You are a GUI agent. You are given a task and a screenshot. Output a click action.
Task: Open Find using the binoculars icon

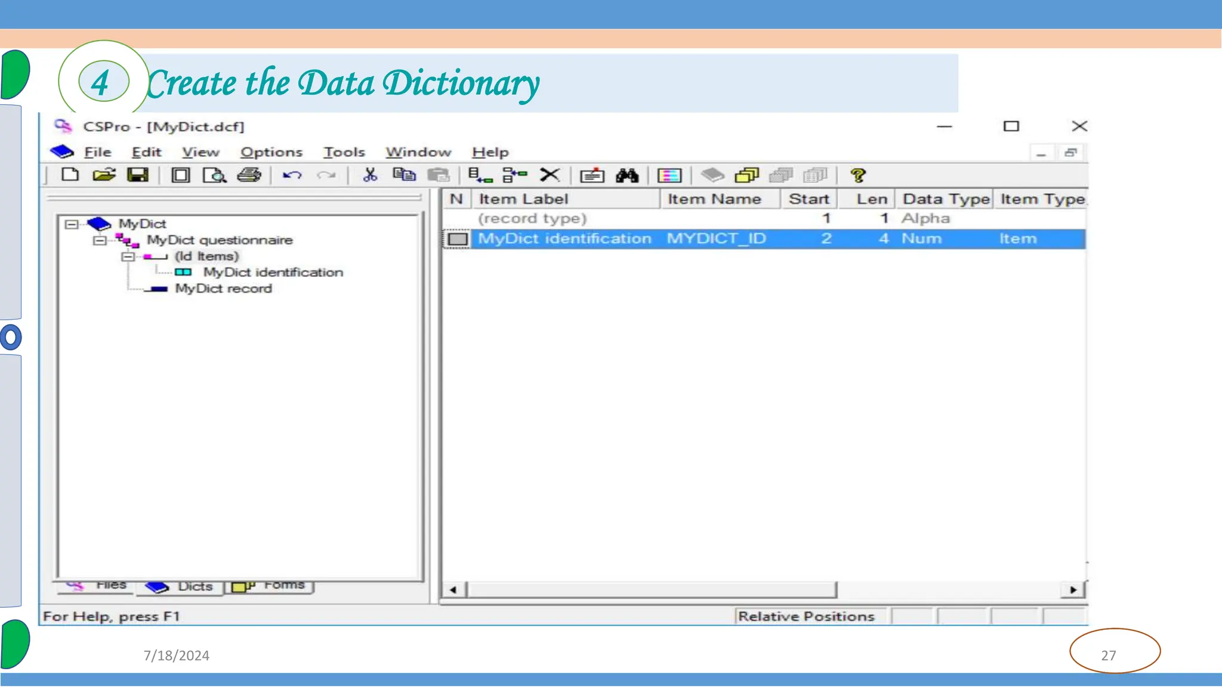(627, 175)
